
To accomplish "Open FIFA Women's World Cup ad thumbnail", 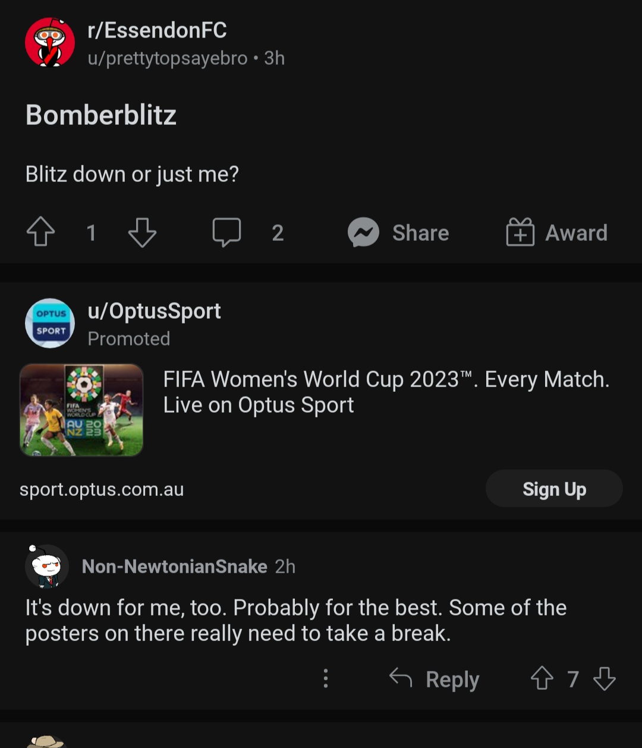I will point(81,410).
